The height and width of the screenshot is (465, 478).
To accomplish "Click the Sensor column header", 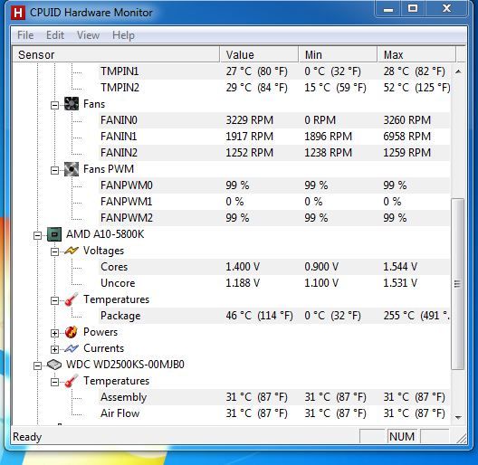I will point(116,55).
